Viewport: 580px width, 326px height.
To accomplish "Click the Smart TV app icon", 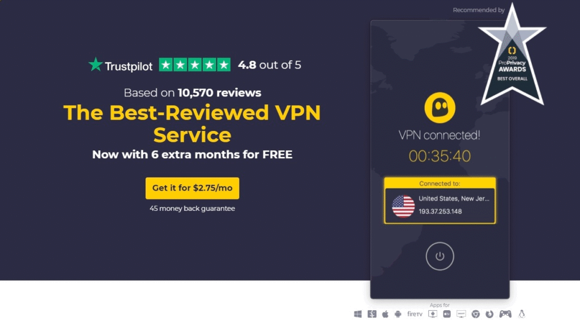I will coord(461,314).
